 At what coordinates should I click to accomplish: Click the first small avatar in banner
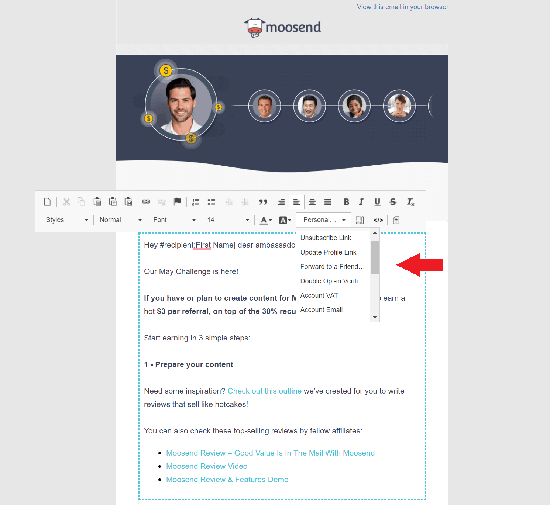[265, 106]
